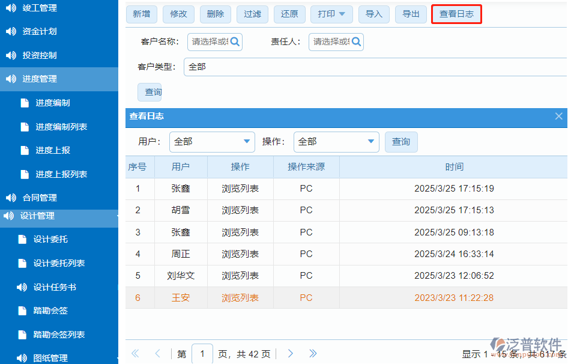
Task: Click the search icon in 责任人 field
Action: click(356, 42)
